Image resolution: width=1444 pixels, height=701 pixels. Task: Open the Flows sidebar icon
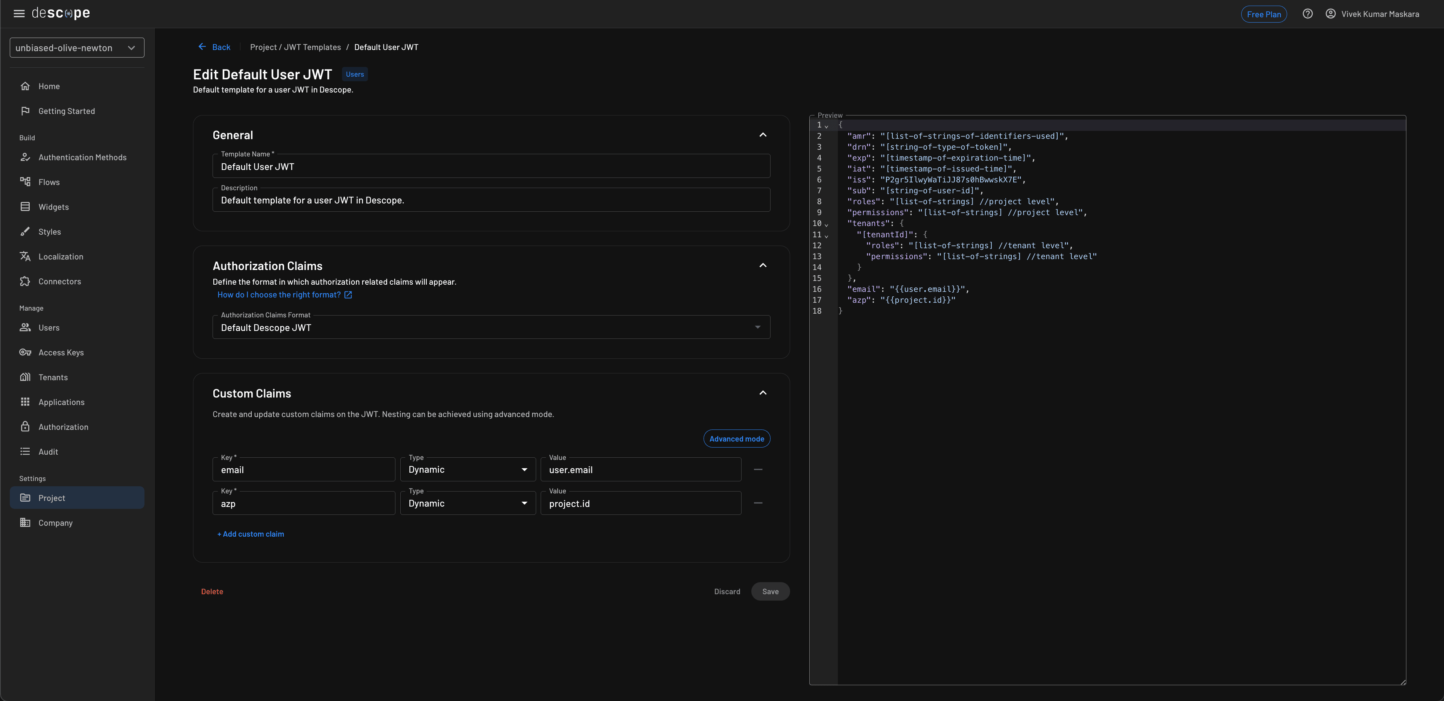(x=25, y=182)
